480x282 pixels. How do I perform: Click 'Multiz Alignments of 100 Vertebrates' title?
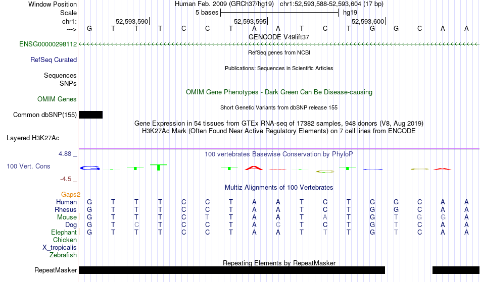point(279,188)
